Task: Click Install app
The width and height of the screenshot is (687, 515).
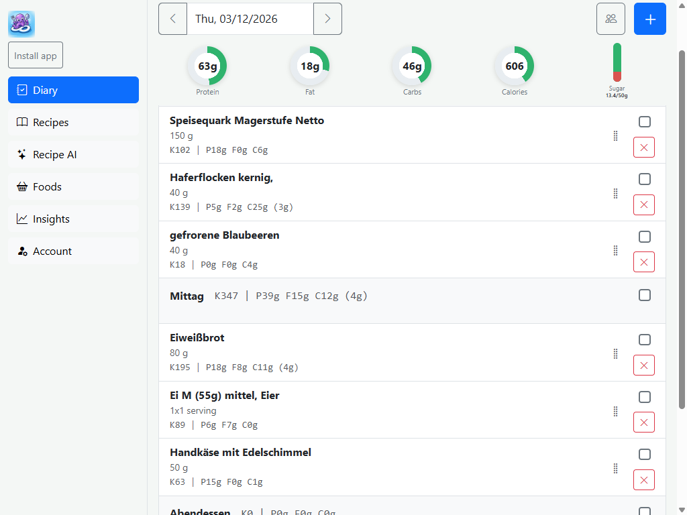Action: tap(35, 55)
